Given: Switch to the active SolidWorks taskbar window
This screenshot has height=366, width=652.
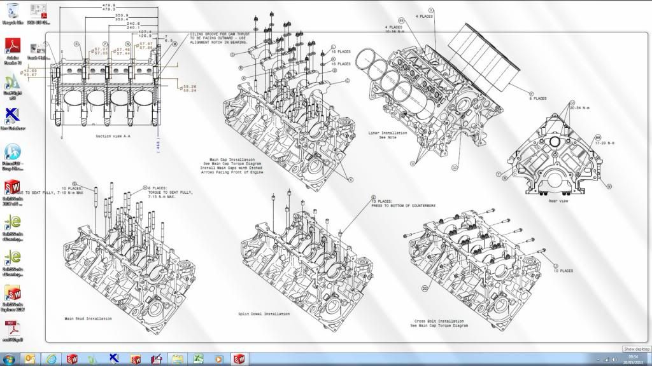Looking at the screenshot, I should tap(239, 359).
